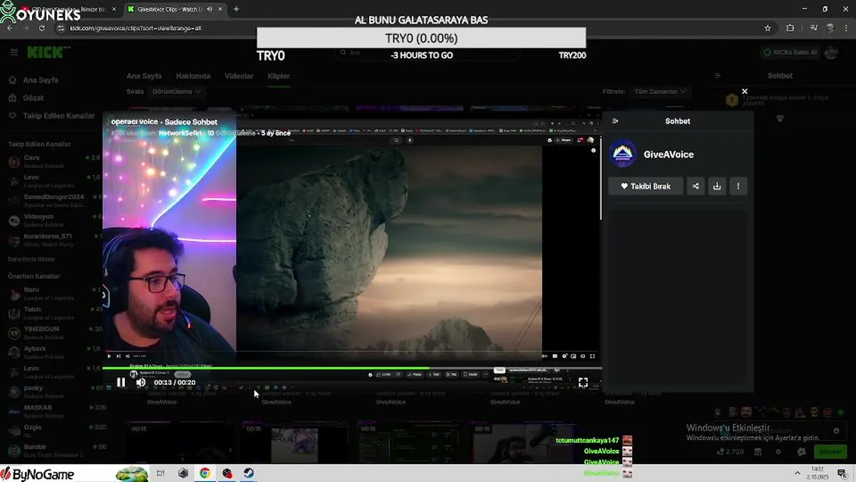Switch to Hakkımda channel tab
Viewport: 856px width, 482px height.
(193, 76)
